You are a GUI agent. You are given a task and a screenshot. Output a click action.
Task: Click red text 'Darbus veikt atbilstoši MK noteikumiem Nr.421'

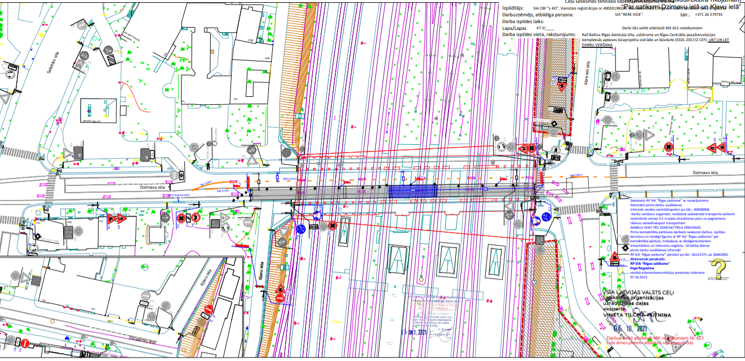pyautogui.click(x=654, y=337)
